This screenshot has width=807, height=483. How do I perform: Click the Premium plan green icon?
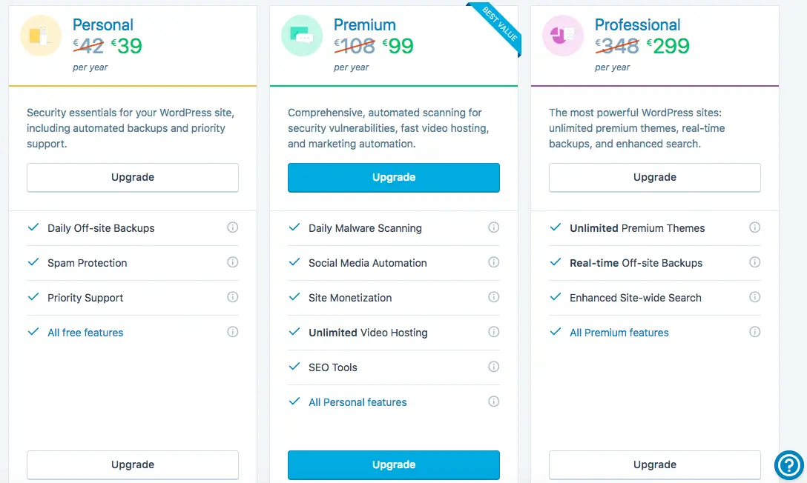point(302,36)
